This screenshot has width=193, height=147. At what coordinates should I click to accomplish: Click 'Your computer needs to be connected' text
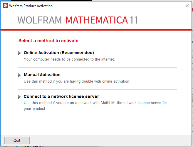coord(69,59)
